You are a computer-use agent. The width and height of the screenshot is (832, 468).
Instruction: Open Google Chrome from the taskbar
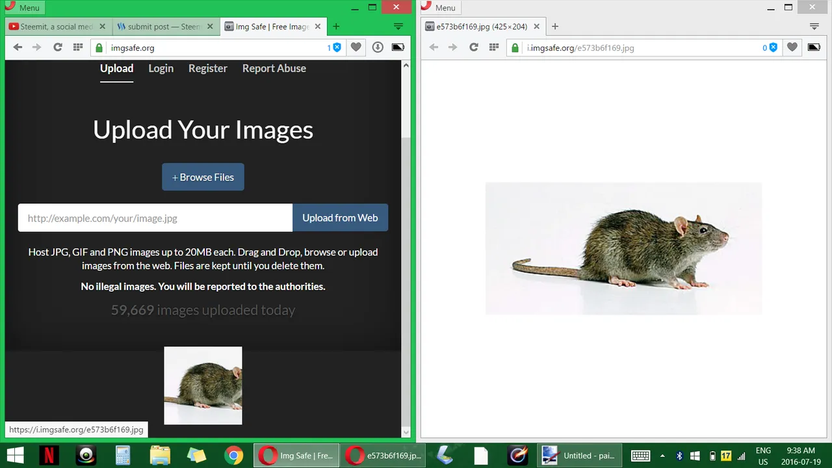point(234,456)
